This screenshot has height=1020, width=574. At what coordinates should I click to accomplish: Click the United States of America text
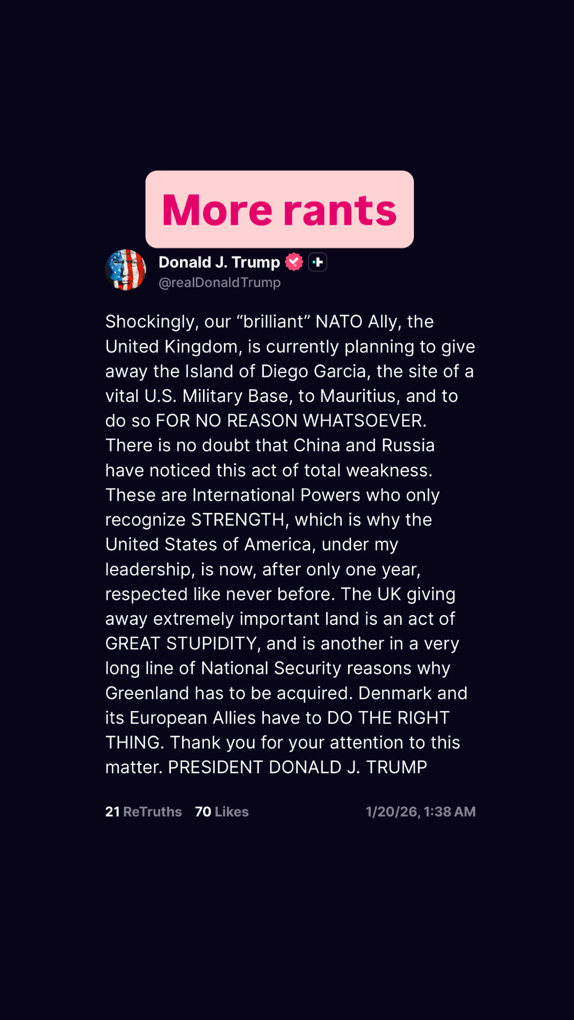(210, 545)
